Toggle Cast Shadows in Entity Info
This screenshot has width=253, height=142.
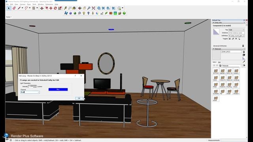239,39
